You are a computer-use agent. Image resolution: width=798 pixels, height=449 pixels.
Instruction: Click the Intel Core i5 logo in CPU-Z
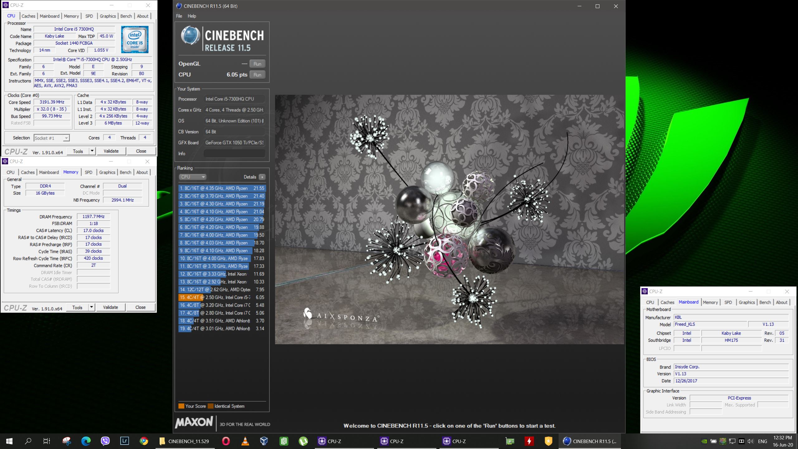coord(135,40)
